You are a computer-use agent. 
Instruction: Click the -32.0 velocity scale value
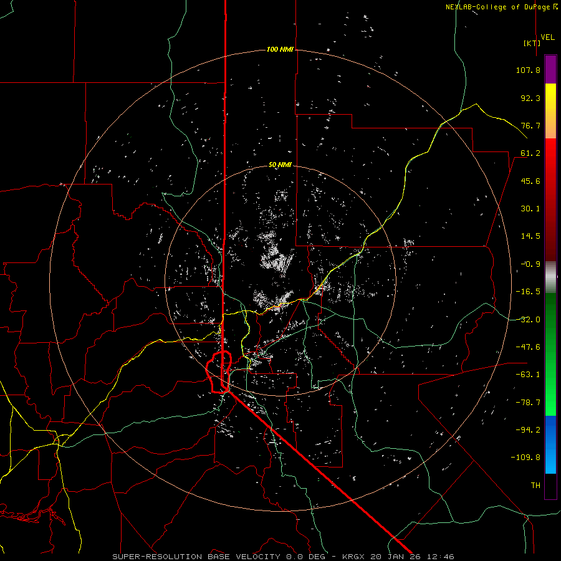[528, 320]
